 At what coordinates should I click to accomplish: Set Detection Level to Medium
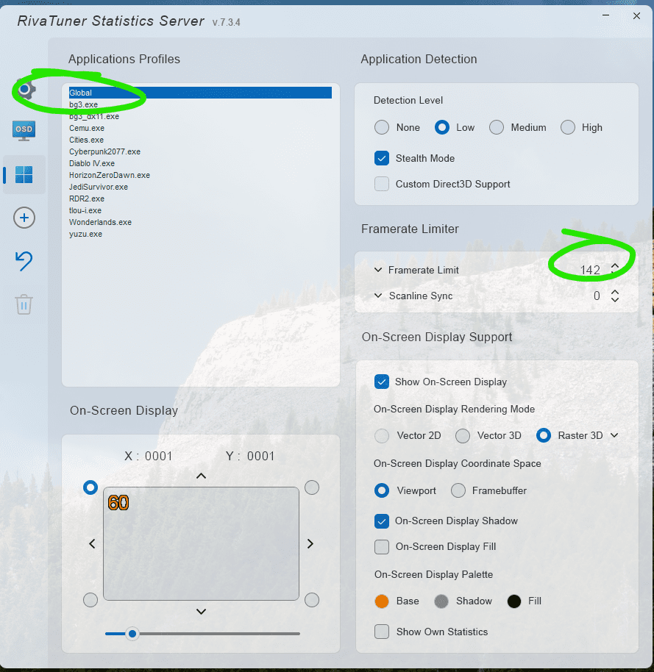[497, 127]
